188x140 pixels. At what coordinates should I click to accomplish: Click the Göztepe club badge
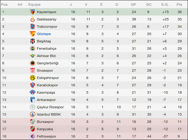pyautogui.click(x=32, y=34)
